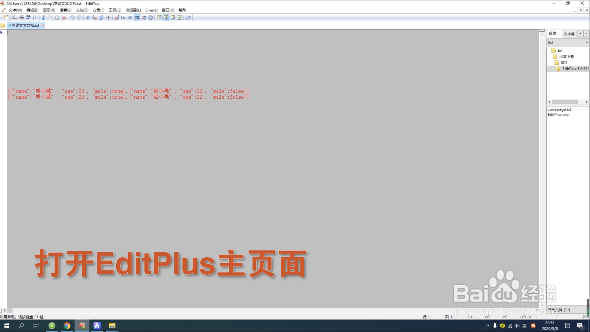
Task: Click the red X delete icon
Action: pyautogui.click(x=64, y=17)
